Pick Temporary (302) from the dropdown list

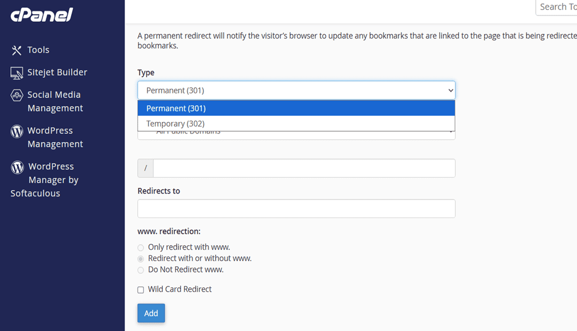tap(296, 124)
